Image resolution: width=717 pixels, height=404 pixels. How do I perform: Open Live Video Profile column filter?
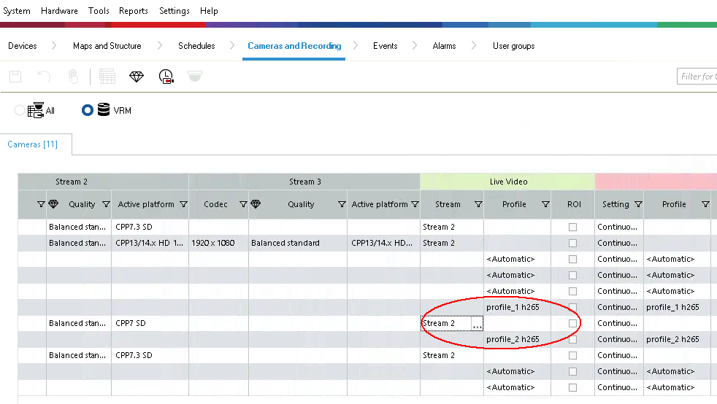click(545, 205)
